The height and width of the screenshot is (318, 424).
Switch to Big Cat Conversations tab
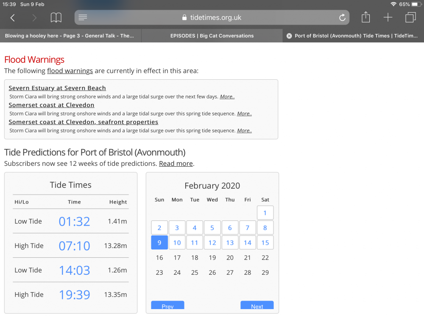pos(212,36)
